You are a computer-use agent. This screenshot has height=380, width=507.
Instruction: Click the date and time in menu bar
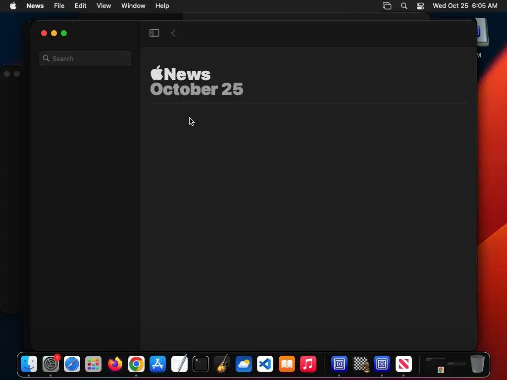click(465, 6)
